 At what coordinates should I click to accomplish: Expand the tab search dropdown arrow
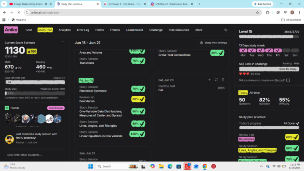pos(4,4)
